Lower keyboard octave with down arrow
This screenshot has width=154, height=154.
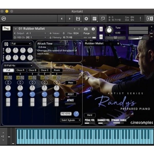click(3, 140)
